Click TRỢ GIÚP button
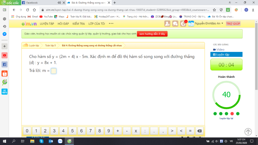 coord(233,24)
